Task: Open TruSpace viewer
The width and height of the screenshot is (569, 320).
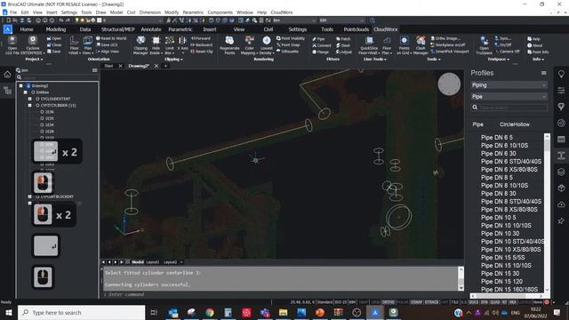Action: [x=484, y=45]
